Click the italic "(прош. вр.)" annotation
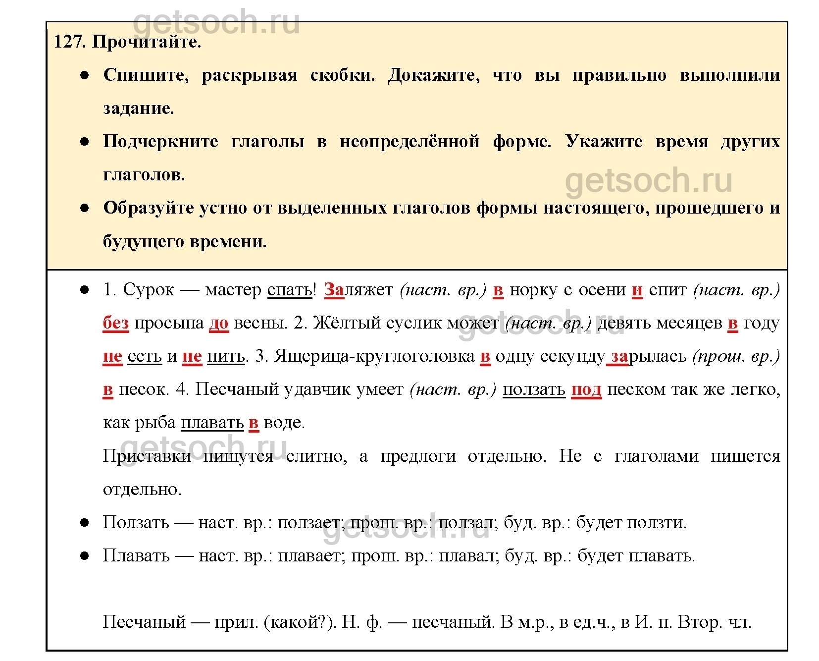 tap(736, 356)
